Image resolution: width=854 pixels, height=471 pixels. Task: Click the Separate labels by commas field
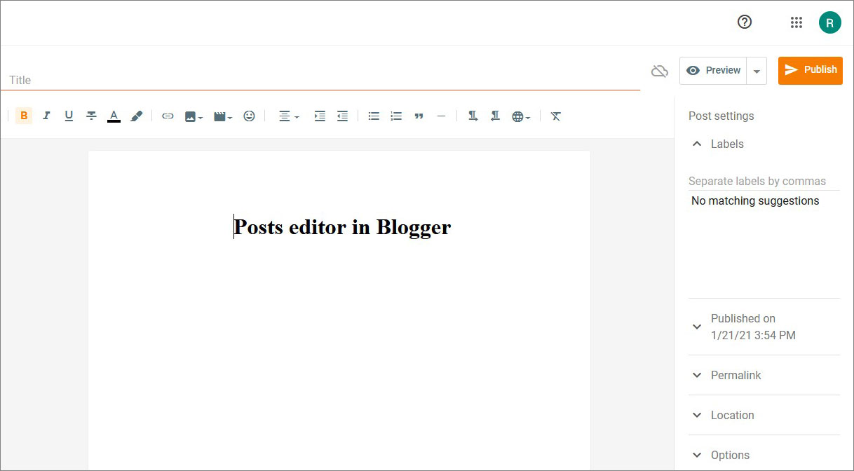(x=764, y=181)
